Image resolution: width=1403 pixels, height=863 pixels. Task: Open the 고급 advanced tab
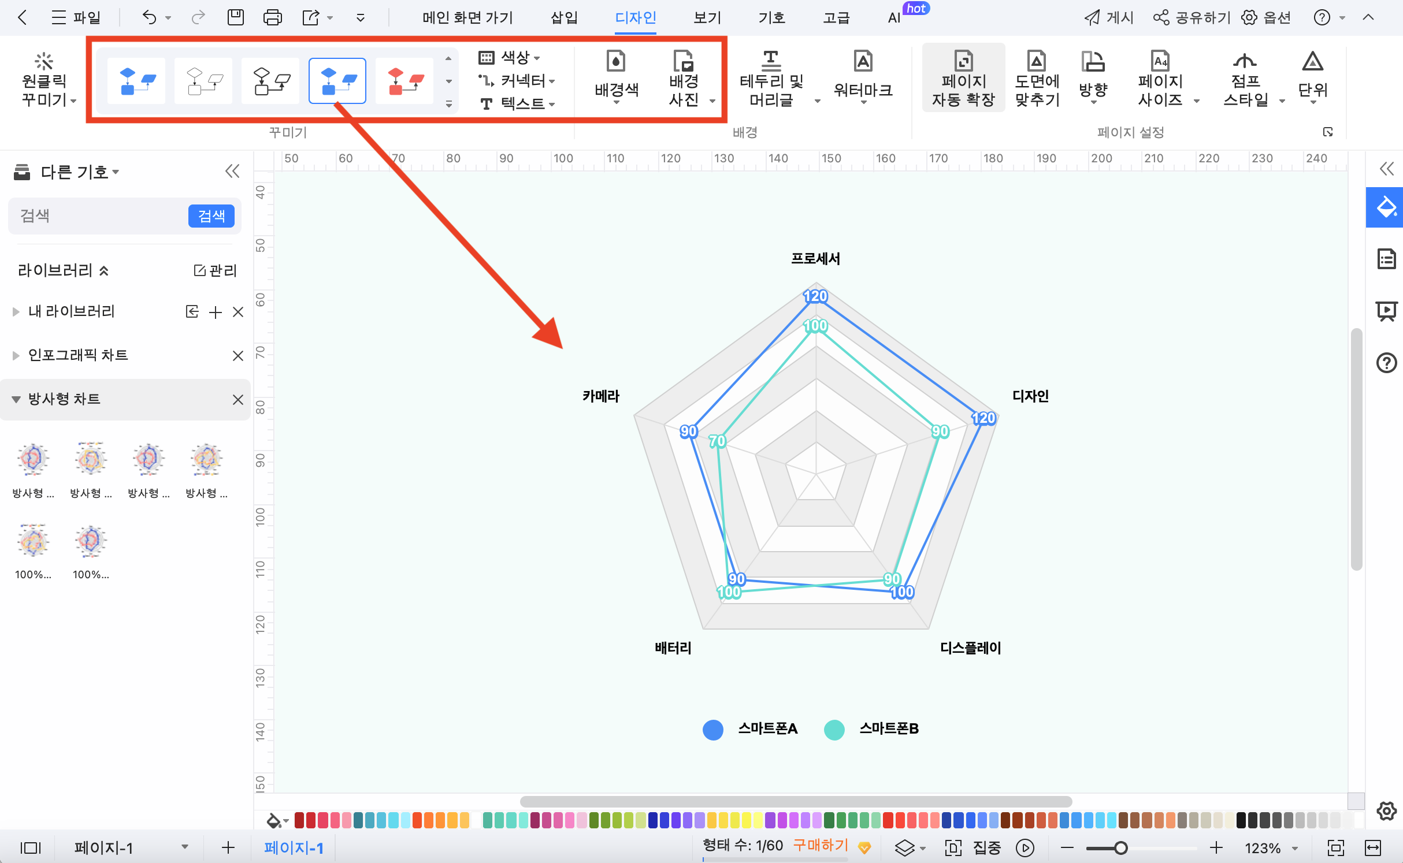836,17
